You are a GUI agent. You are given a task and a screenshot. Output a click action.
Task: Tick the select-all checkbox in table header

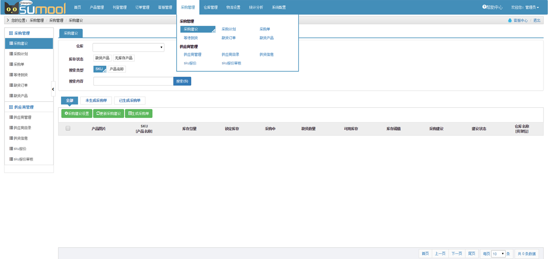click(x=68, y=128)
